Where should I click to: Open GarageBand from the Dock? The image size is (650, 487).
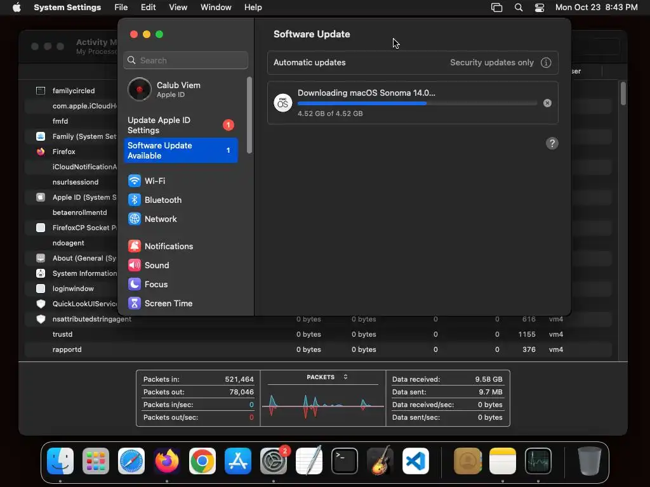[x=380, y=461]
